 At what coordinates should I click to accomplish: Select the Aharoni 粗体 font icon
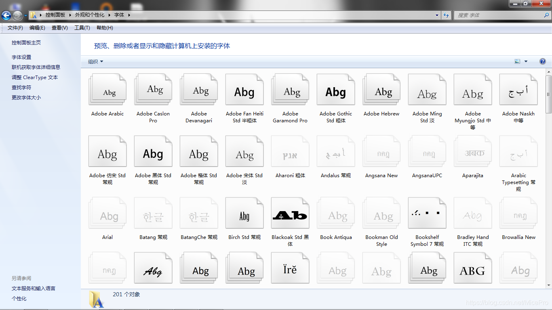pyautogui.click(x=290, y=151)
